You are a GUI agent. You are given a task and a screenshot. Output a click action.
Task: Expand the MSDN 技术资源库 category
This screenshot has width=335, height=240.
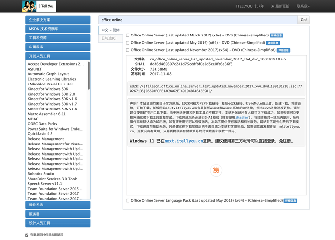(x=58, y=29)
